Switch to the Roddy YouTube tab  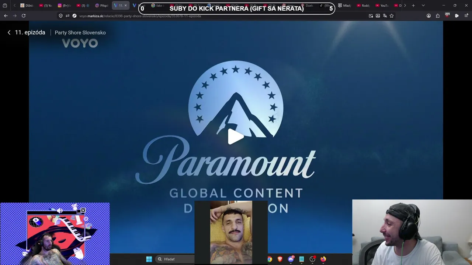point(363,6)
